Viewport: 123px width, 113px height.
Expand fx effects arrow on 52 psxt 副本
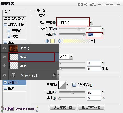coord(58,75)
